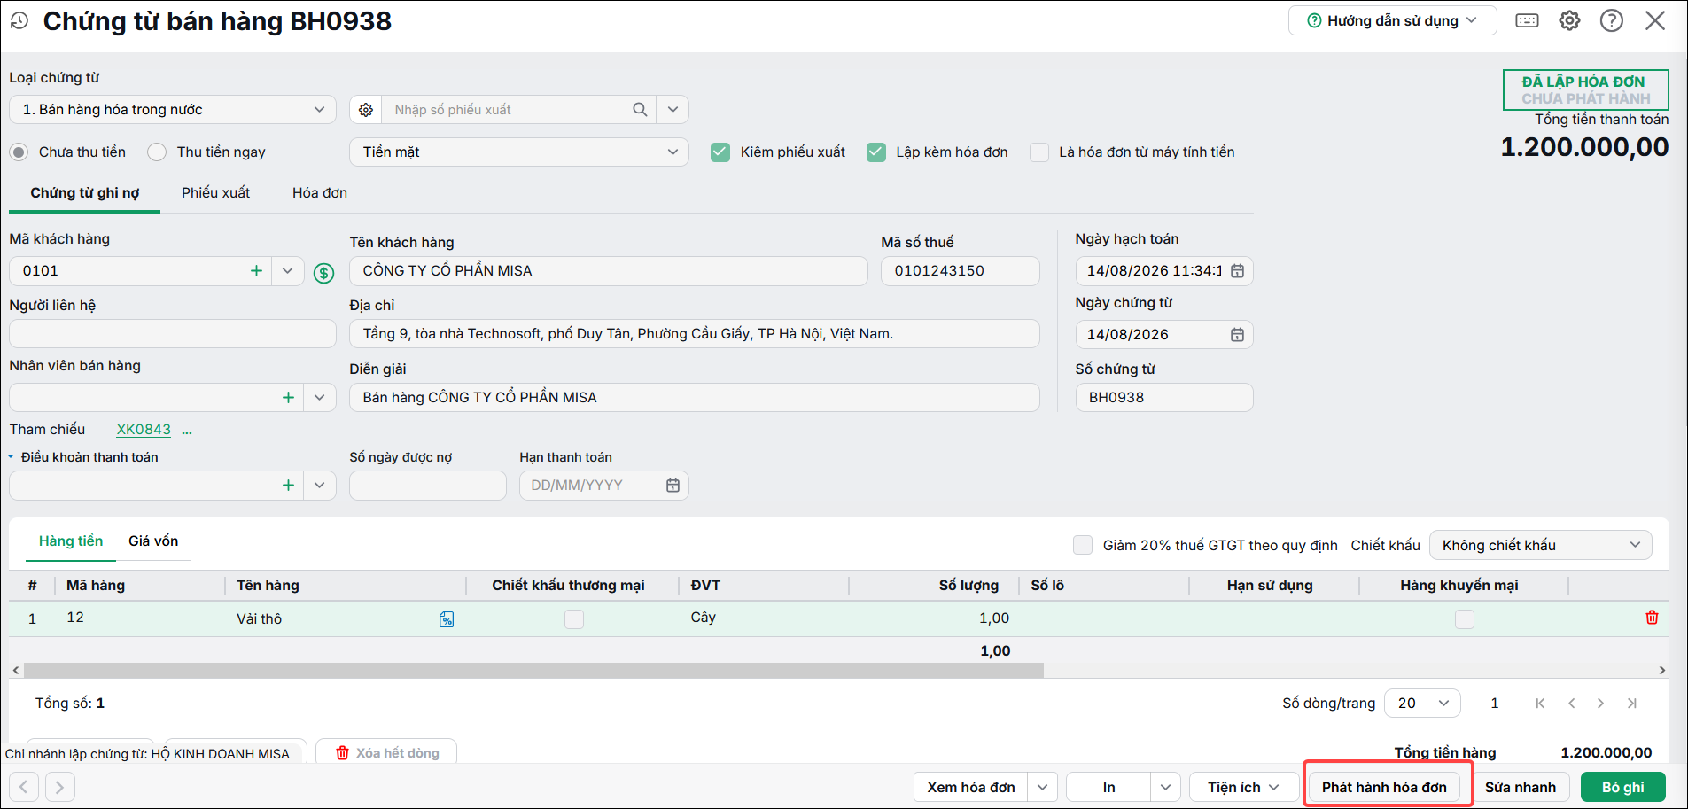The height and width of the screenshot is (809, 1688).
Task: Click the In print button
Action: (x=1109, y=787)
